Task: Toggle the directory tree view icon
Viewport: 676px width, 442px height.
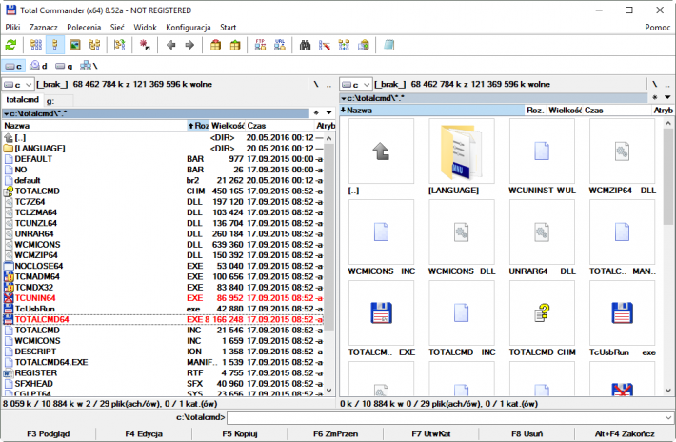Action: pos(94,45)
